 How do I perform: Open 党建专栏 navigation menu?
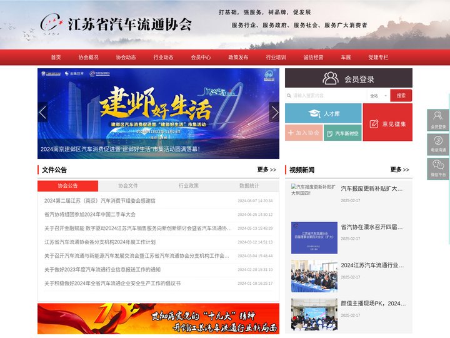(x=378, y=57)
